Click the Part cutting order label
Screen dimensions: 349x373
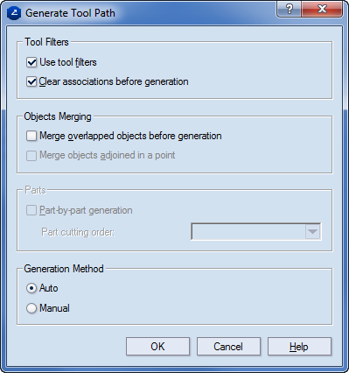point(78,232)
